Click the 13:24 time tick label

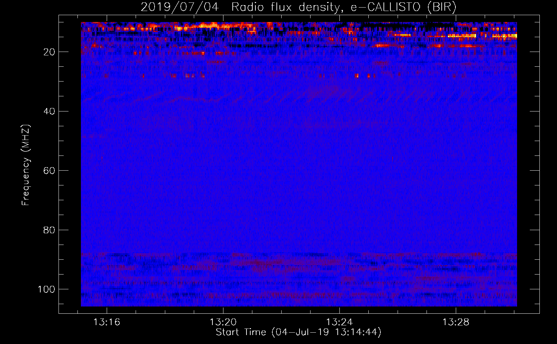coord(339,322)
